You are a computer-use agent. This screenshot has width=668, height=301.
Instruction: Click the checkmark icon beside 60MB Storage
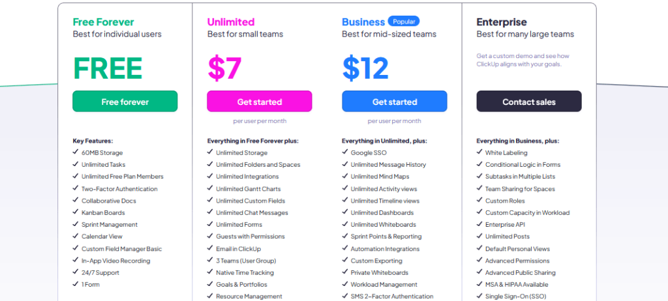[x=76, y=152]
